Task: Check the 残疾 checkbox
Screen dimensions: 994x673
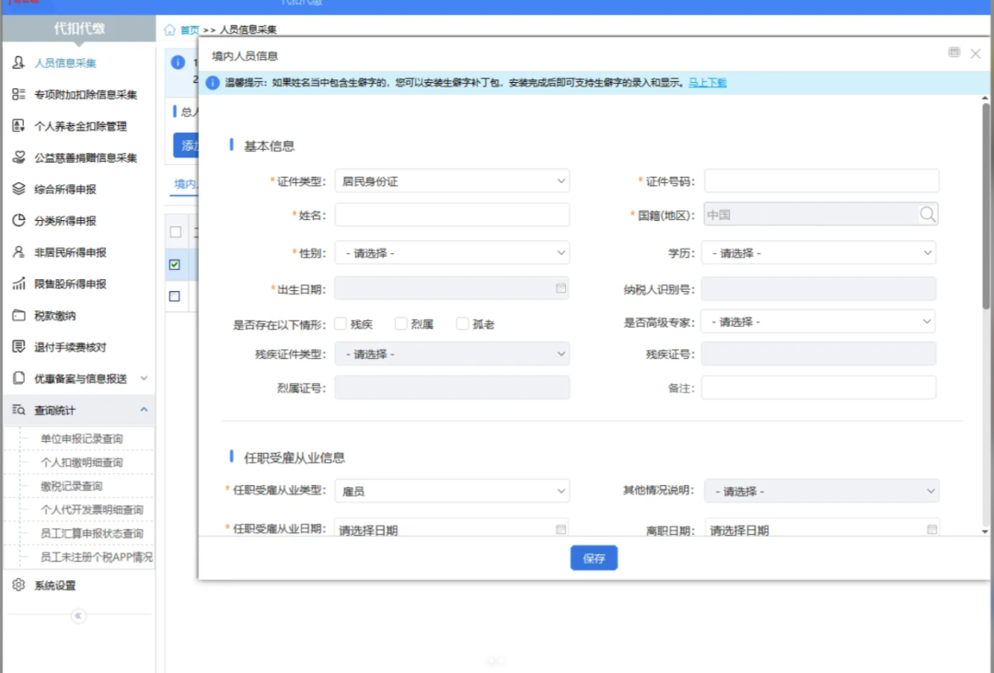Action: point(341,324)
